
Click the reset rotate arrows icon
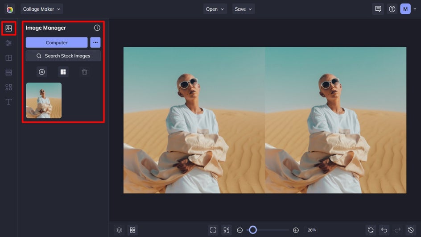(371, 230)
